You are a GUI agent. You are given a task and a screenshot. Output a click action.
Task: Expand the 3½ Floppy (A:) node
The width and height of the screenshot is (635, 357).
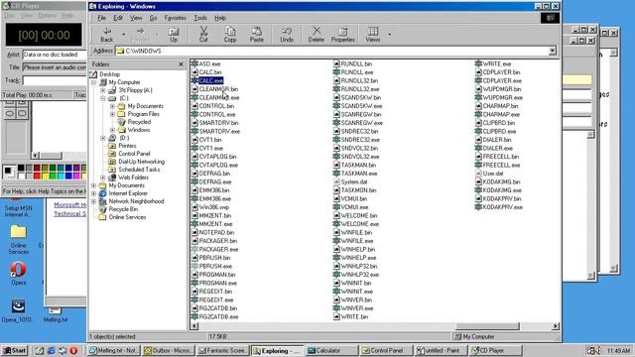click(x=103, y=90)
